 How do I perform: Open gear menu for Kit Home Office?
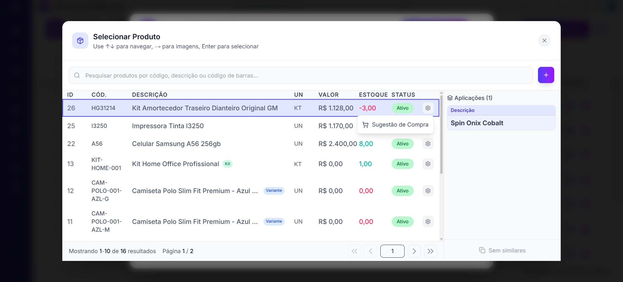[x=428, y=164]
